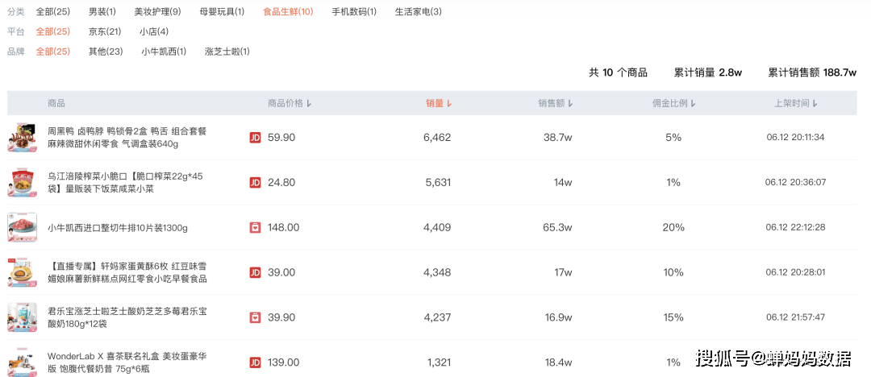Filter category by 生活家电(3)

tap(418, 12)
